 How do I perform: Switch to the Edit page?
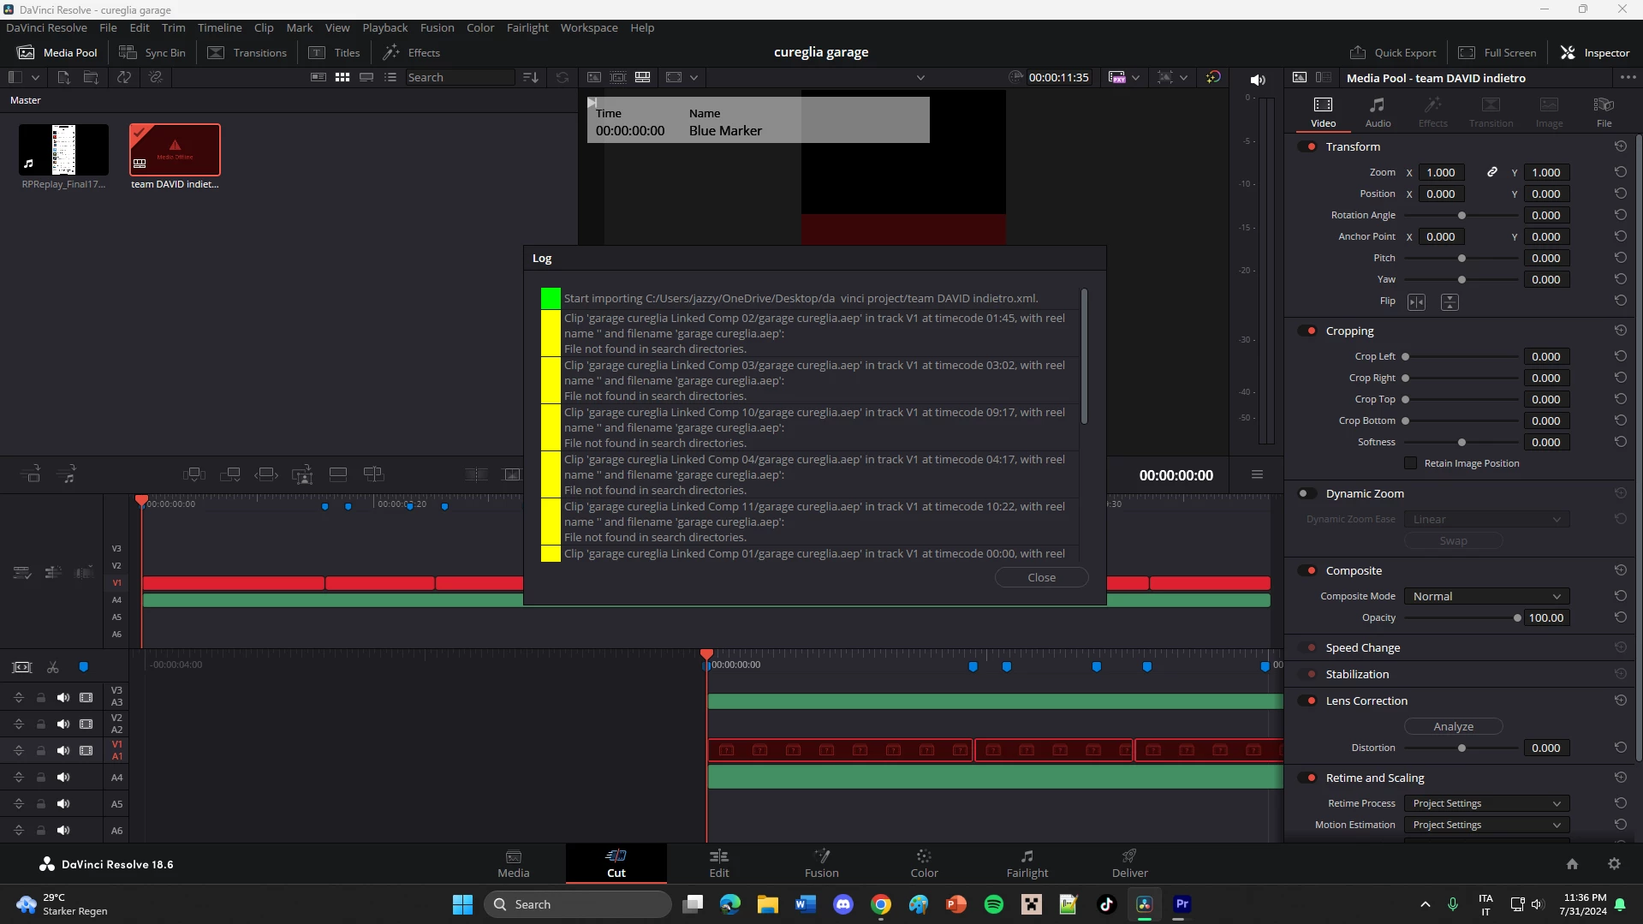click(719, 863)
